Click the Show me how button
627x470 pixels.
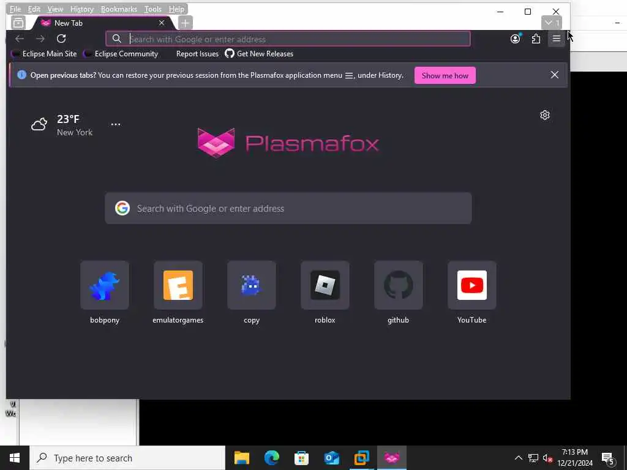[445, 75]
